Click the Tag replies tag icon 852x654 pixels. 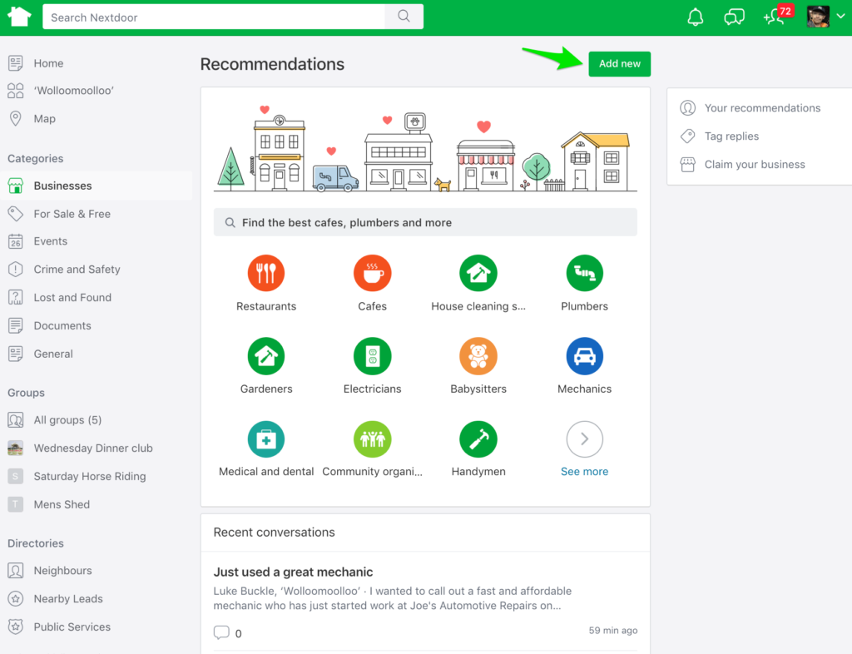click(688, 136)
